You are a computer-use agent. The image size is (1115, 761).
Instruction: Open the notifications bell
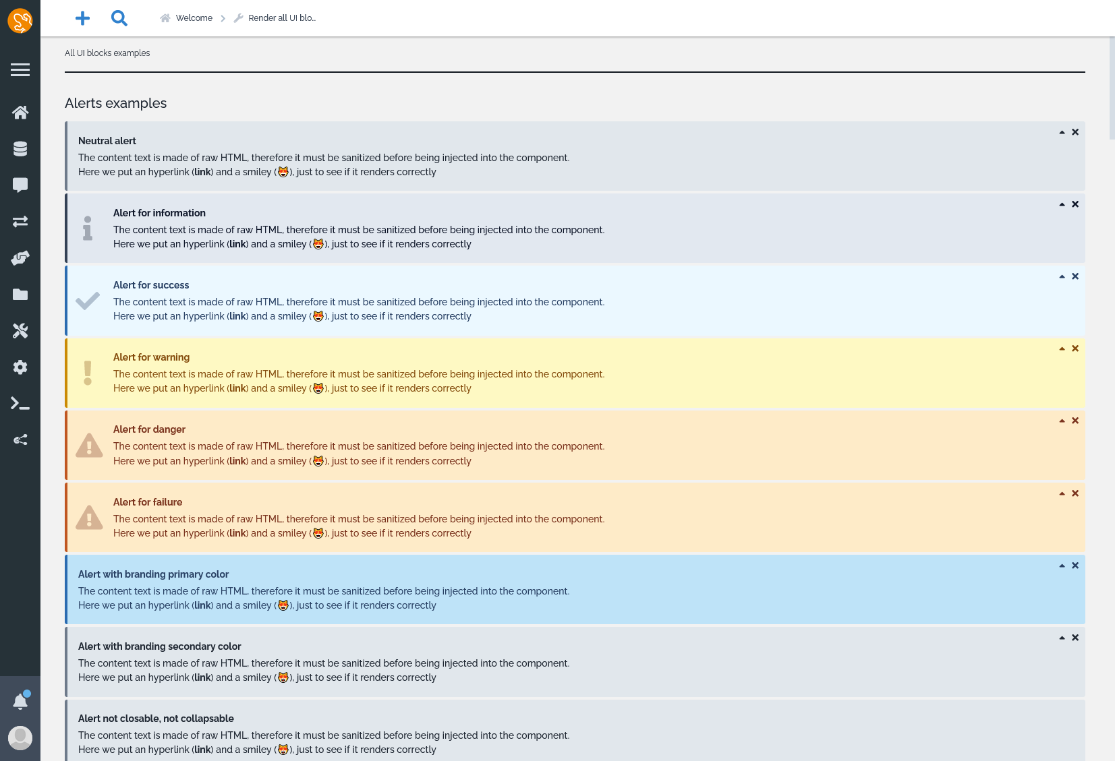pos(20,702)
